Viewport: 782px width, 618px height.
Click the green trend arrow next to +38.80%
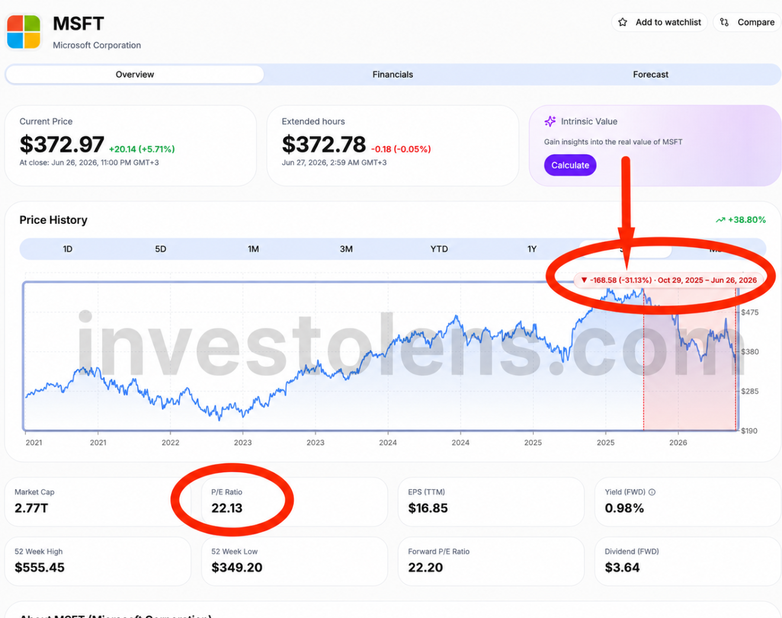point(720,220)
